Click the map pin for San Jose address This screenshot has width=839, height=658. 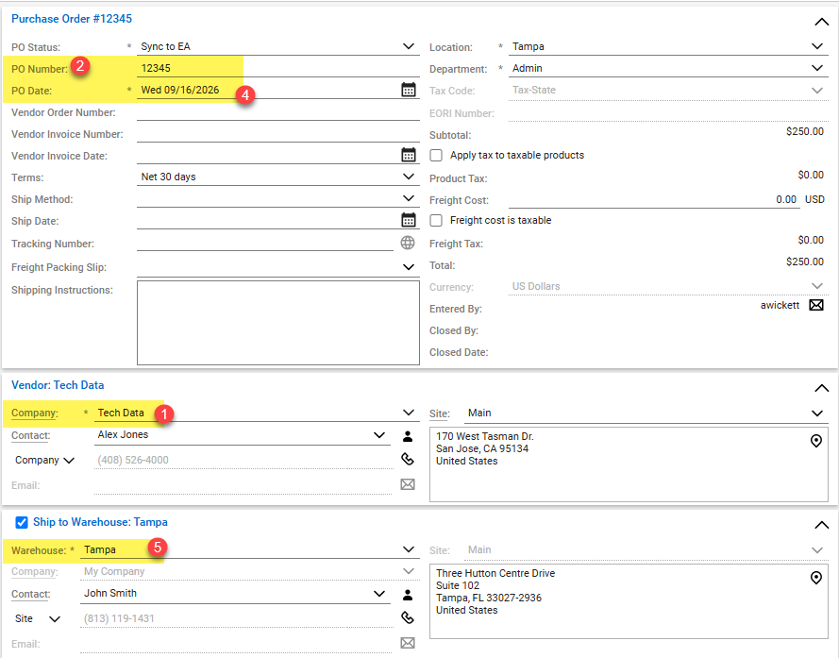click(x=816, y=441)
